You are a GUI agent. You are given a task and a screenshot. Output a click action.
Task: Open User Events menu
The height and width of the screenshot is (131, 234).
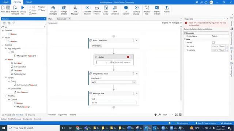tap(106, 10)
